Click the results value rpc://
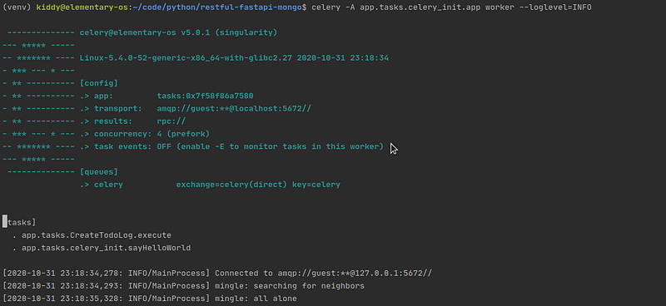 coord(171,121)
